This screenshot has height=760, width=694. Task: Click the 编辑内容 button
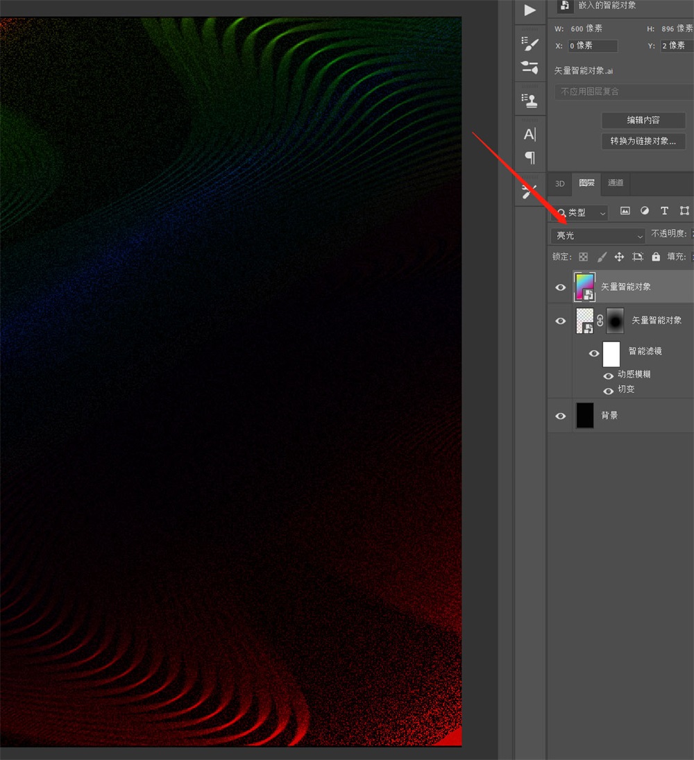(643, 120)
